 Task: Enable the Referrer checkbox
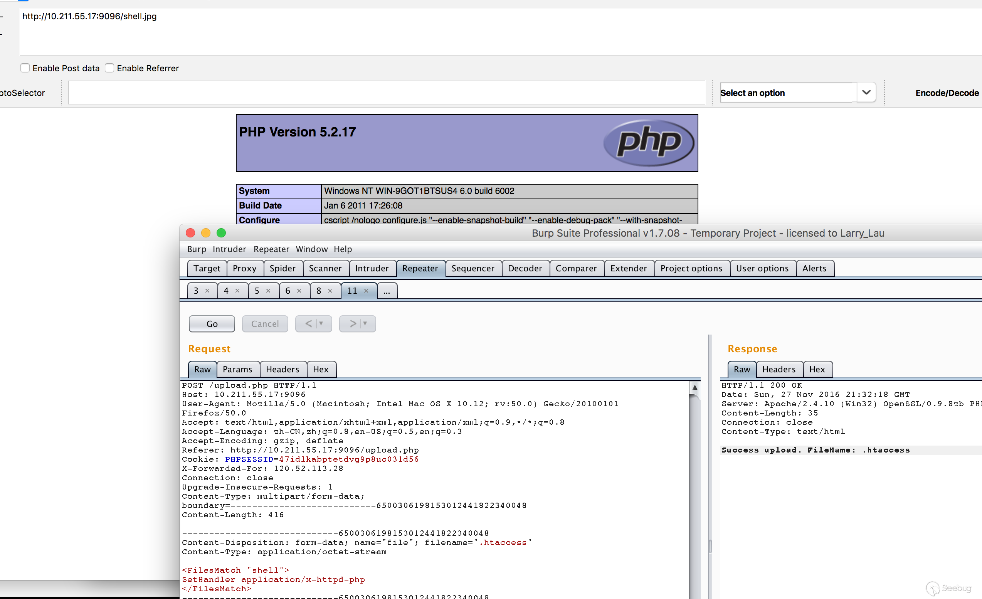click(109, 68)
